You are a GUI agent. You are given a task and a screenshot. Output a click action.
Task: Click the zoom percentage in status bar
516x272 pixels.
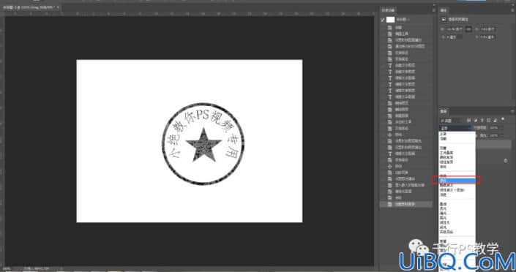(x=7, y=269)
